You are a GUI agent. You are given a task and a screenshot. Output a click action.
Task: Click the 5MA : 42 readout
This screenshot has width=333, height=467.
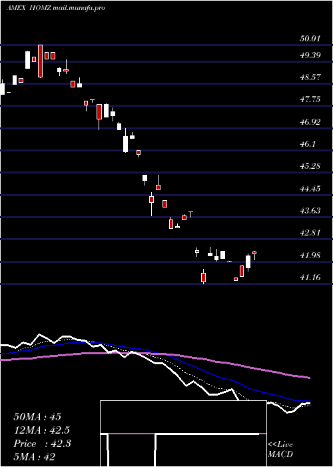(34, 457)
